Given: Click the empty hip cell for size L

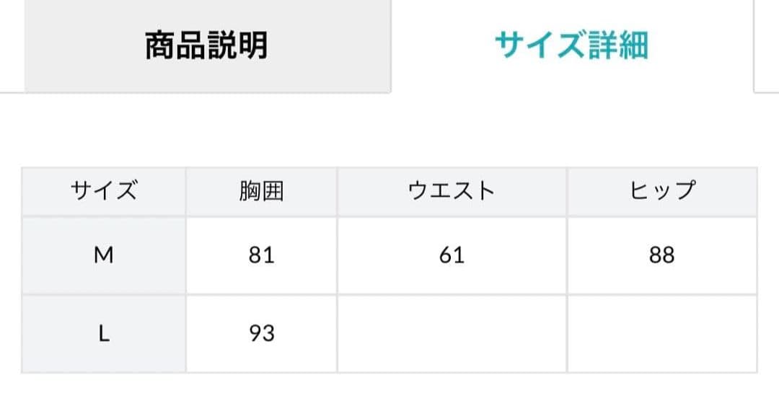Looking at the screenshot, I should (x=661, y=334).
